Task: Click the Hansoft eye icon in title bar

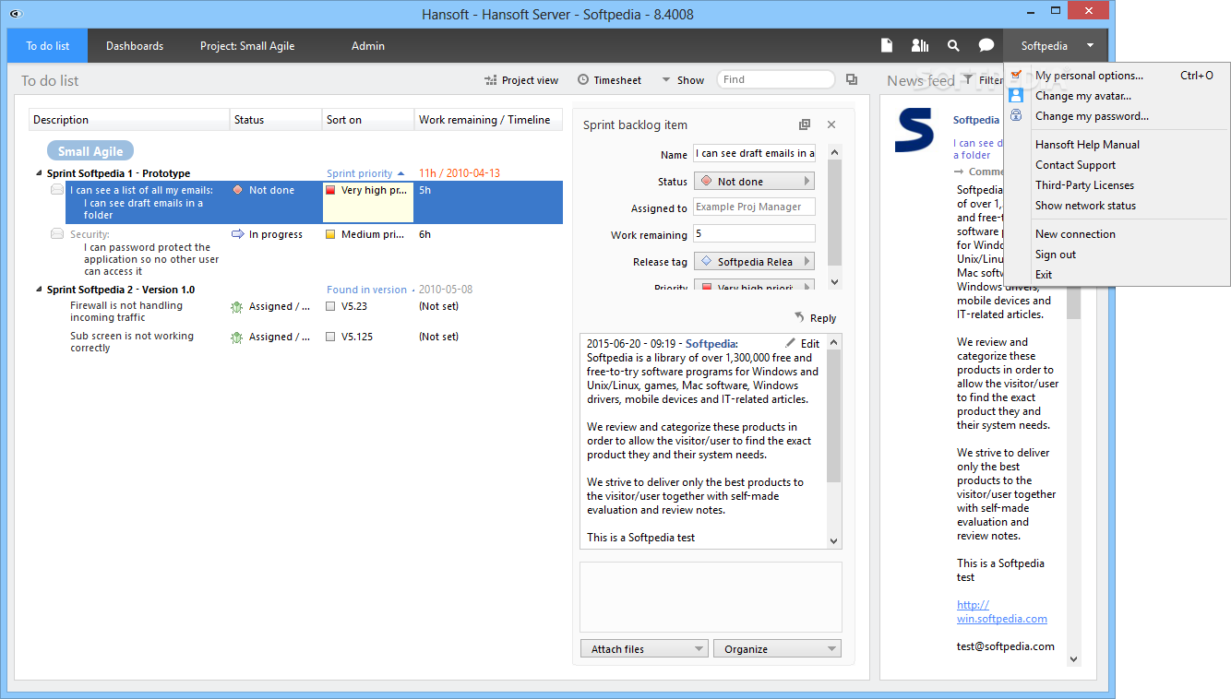Action: [15, 14]
